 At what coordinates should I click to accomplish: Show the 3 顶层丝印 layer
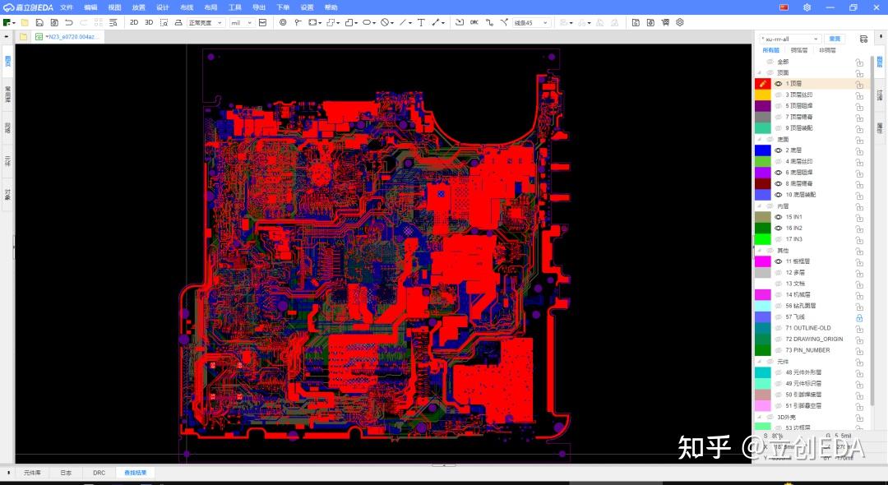tap(778, 95)
